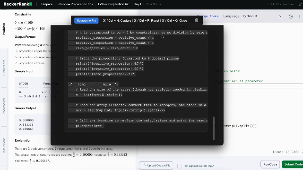
Task: Click the Submit Code button
Action: coord(293,164)
